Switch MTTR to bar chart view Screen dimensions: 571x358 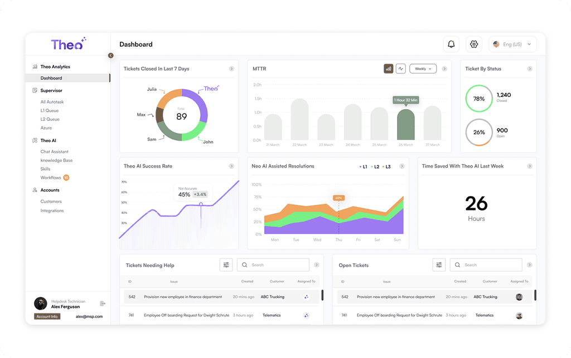tap(389, 68)
